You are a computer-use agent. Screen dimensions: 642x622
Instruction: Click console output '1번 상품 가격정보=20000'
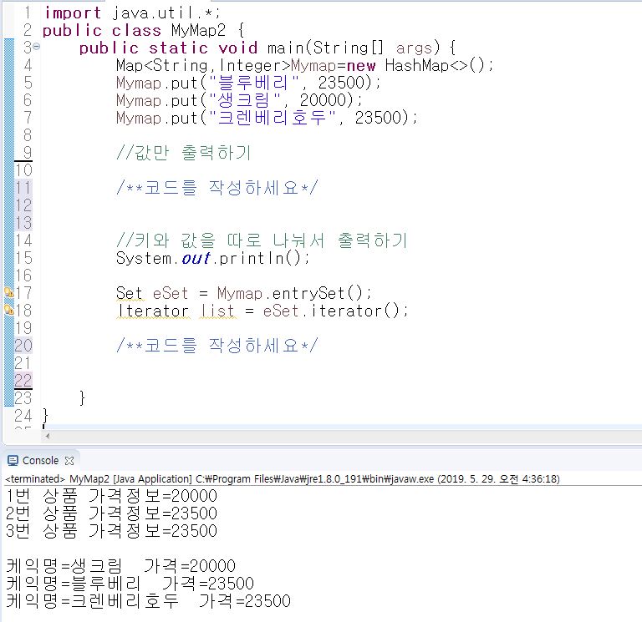point(111,496)
